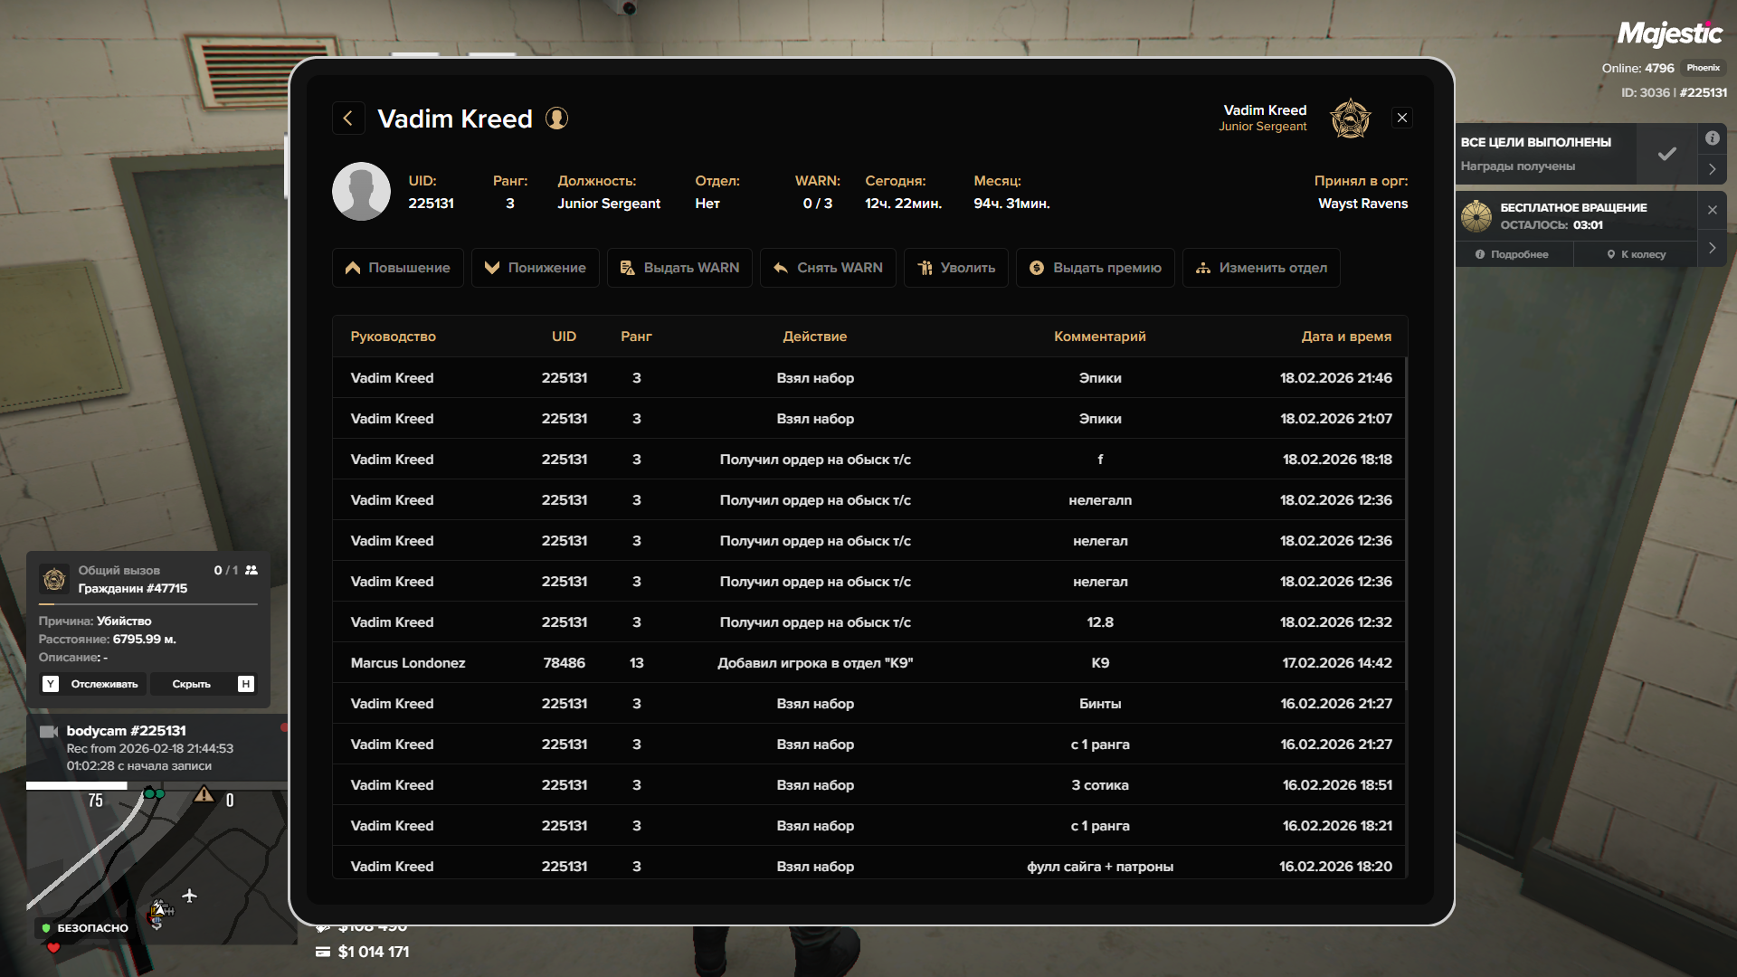Dismiss the free spin notification with X
Image resolution: width=1737 pixels, height=977 pixels.
[x=1712, y=210]
